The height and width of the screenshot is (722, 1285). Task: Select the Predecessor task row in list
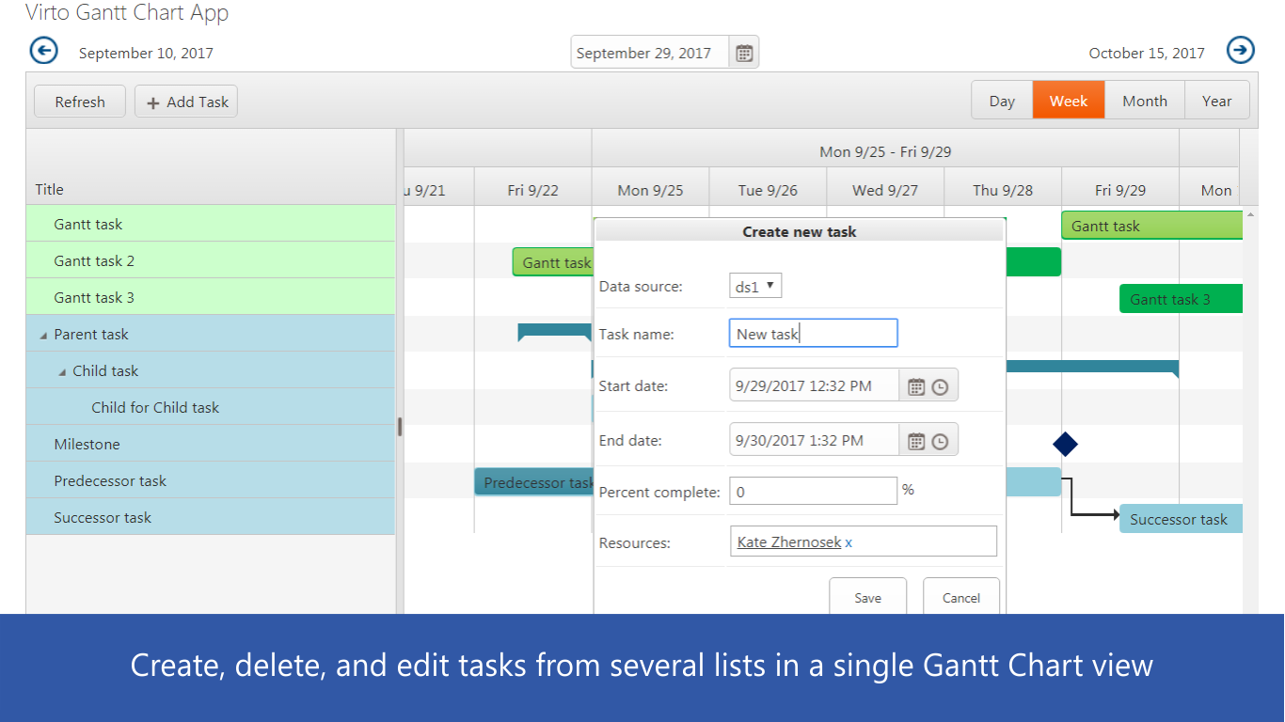(x=211, y=480)
